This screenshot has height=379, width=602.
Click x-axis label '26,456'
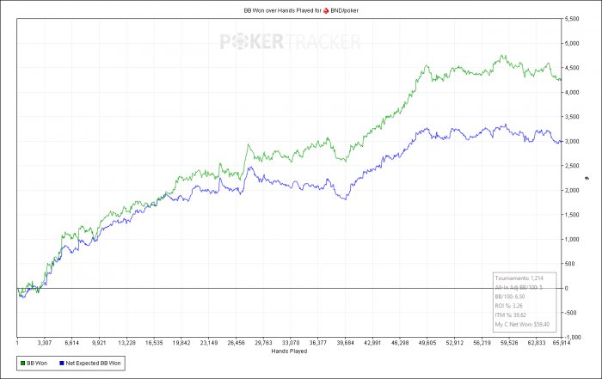(x=236, y=342)
